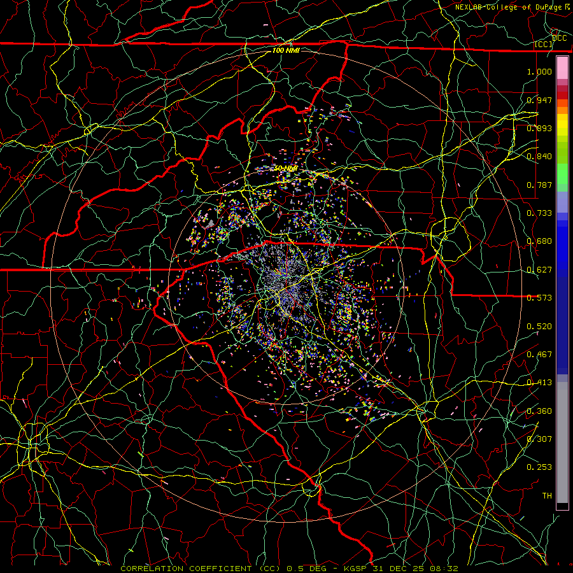The height and width of the screenshot is (573, 573).
Task: Click the 0.893 scale value
Action: [539, 128]
